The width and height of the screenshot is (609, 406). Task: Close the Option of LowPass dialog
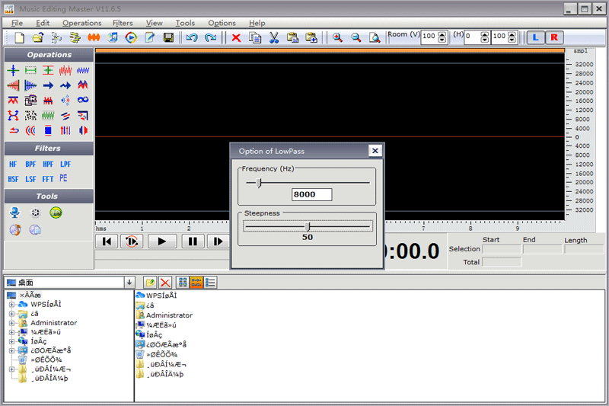coord(375,151)
